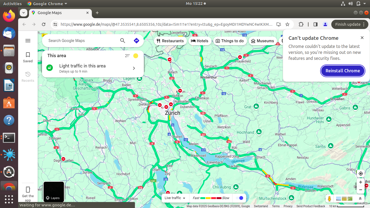Open Chrome's three-dot menu
Screen dimensions: 370x208
(x=364, y=24)
